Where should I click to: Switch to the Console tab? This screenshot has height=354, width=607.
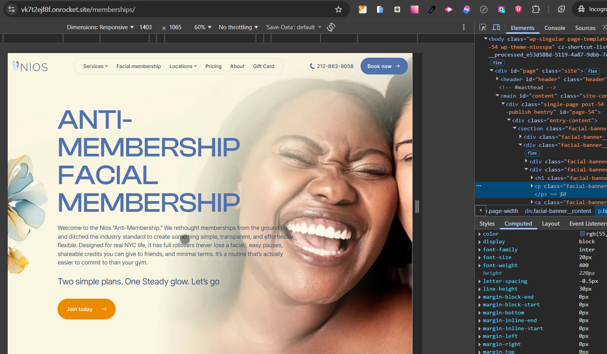pyautogui.click(x=555, y=28)
